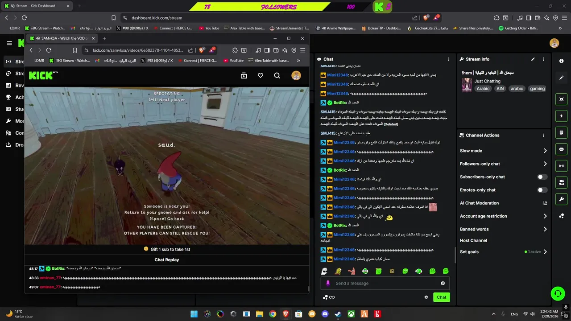This screenshot has width=571, height=321.
Task: Open chat settings gear icon
Action: (x=426, y=297)
